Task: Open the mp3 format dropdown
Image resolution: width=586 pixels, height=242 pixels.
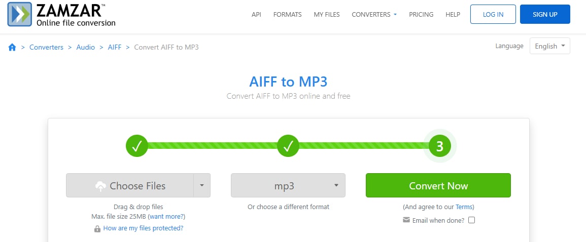Action: [x=288, y=185]
